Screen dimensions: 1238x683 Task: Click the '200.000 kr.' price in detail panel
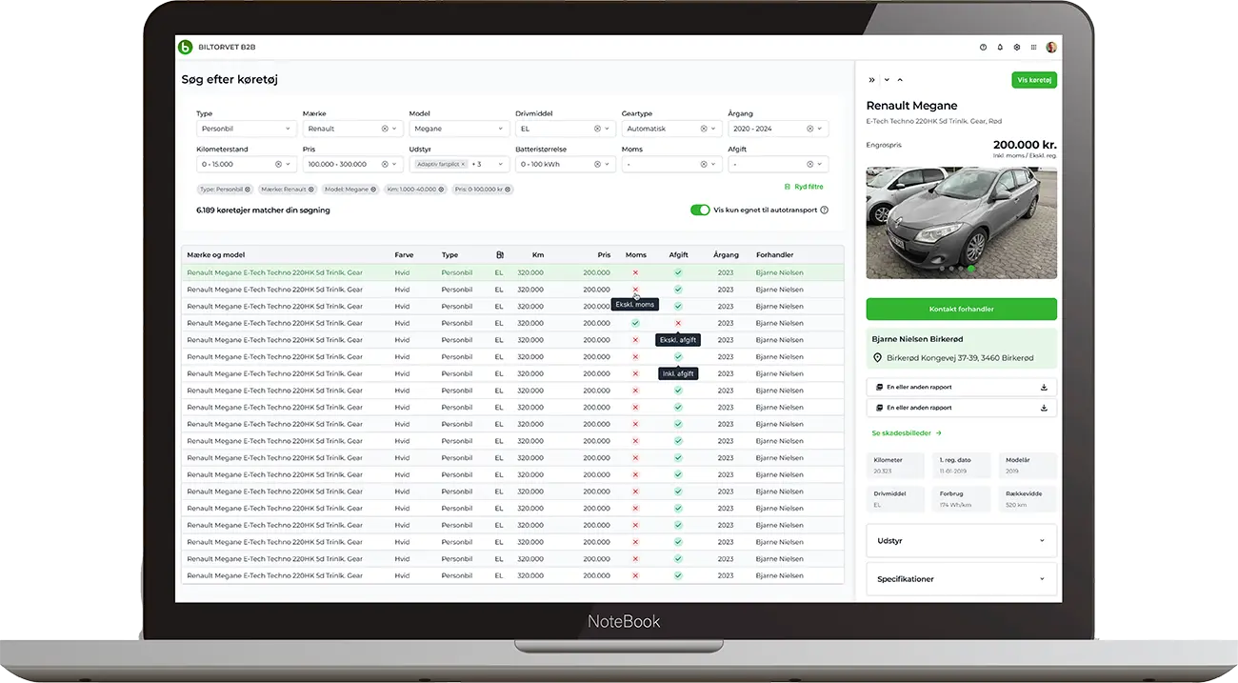coord(1024,145)
